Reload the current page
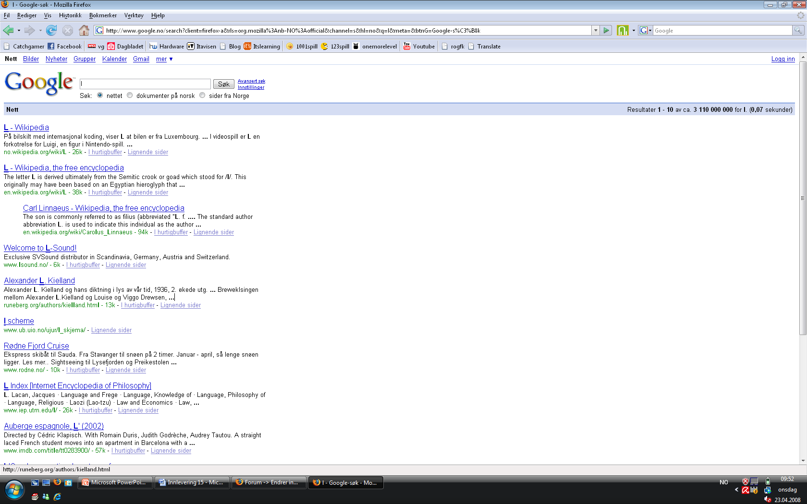The width and height of the screenshot is (807, 504). click(51, 30)
